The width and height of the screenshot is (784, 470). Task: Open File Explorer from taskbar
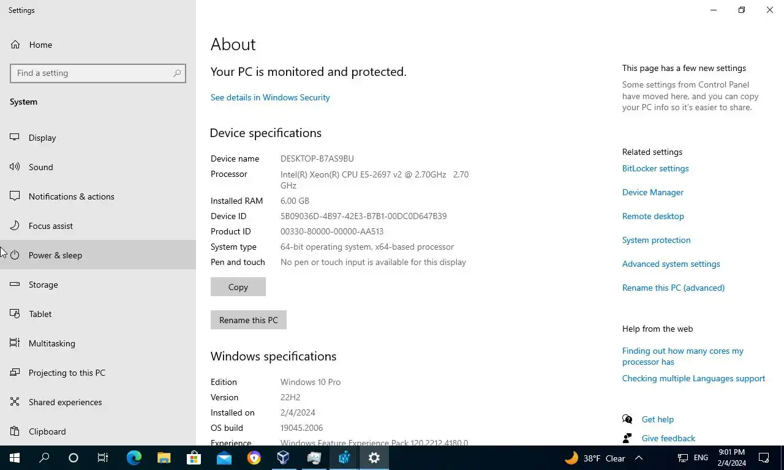point(164,458)
